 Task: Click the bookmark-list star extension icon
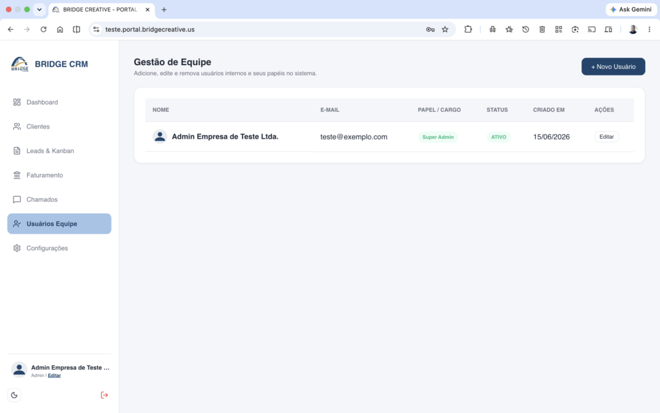pos(509,30)
